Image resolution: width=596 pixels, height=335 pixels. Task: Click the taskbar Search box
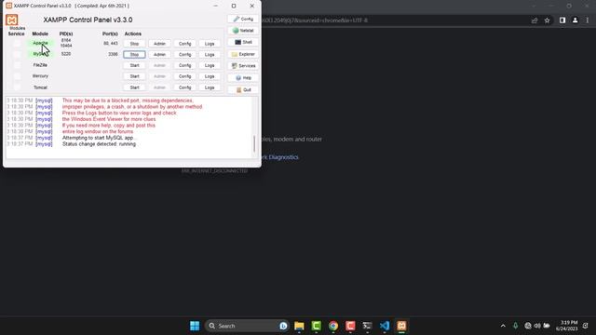(x=247, y=326)
